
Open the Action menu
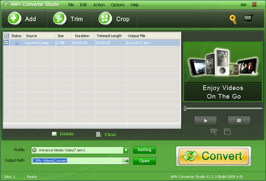coord(99,5)
